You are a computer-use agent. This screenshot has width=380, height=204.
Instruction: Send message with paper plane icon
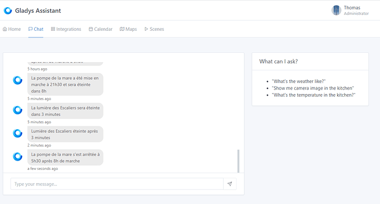coord(230,184)
